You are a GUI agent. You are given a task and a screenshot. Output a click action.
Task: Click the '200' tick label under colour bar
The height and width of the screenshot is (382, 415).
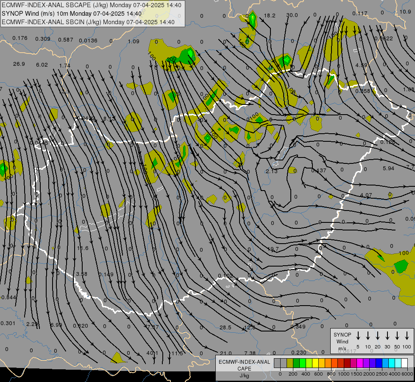(293, 374)
